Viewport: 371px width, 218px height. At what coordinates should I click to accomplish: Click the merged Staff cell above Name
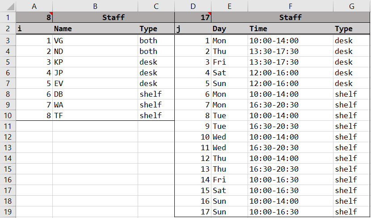pyautogui.click(x=113, y=18)
